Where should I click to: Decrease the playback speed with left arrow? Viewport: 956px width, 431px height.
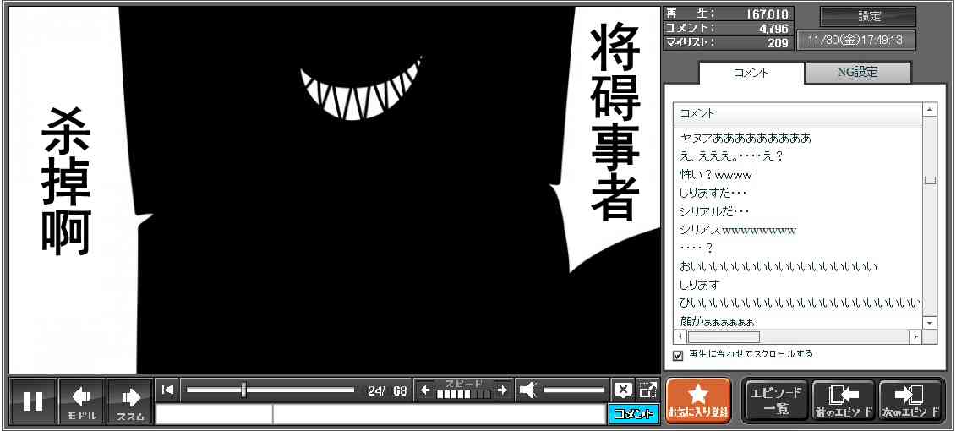[425, 390]
